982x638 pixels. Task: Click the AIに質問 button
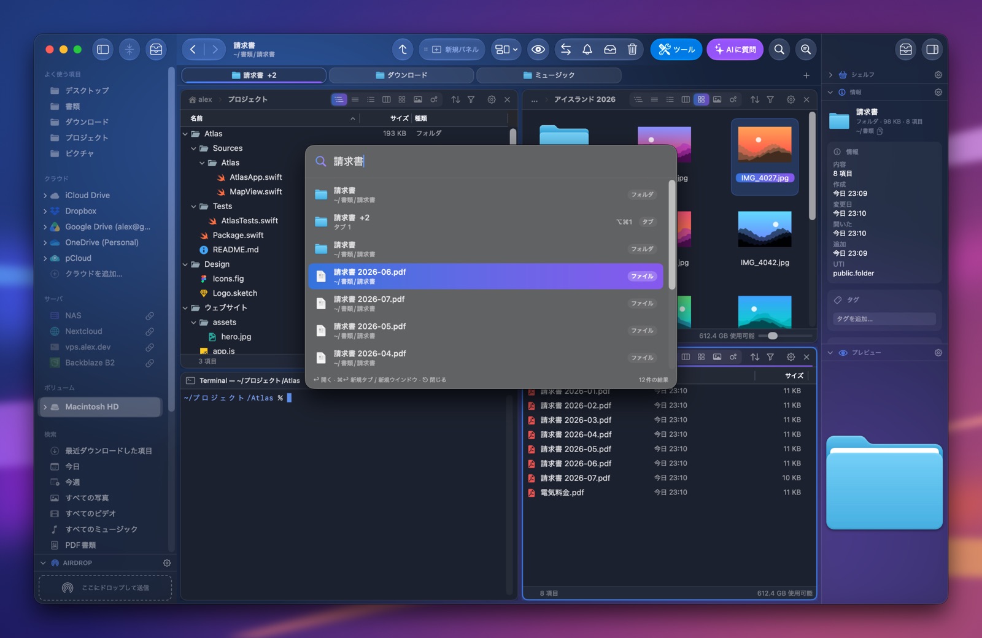click(735, 50)
